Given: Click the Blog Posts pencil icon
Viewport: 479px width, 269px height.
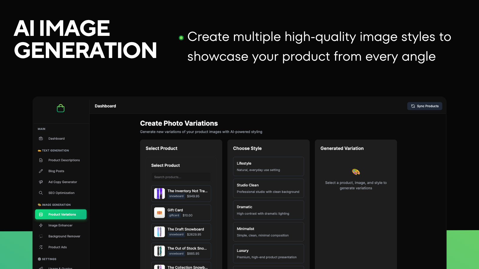Looking at the screenshot, I should 41,171.
